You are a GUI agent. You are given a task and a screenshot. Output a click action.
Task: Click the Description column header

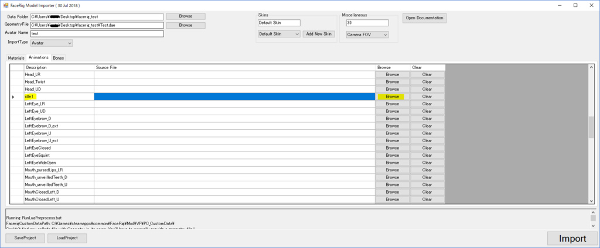[59, 67]
